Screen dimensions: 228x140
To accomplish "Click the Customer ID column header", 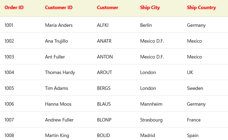I will [x=59, y=8].
